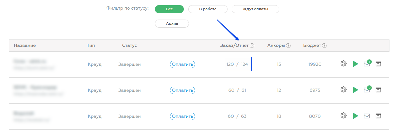Select the Все status filter
Image resolution: width=393 pixels, height=130 pixels.
169,9
